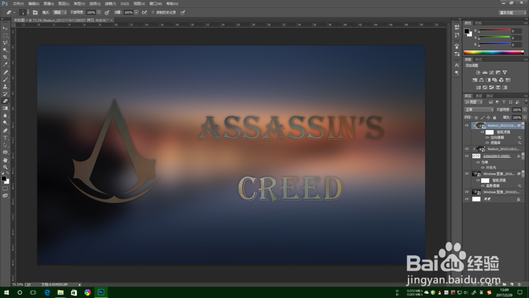Toggle the outer glow (外发光) effect visibility
The width and height of the screenshot is (529, 298).
482,167
